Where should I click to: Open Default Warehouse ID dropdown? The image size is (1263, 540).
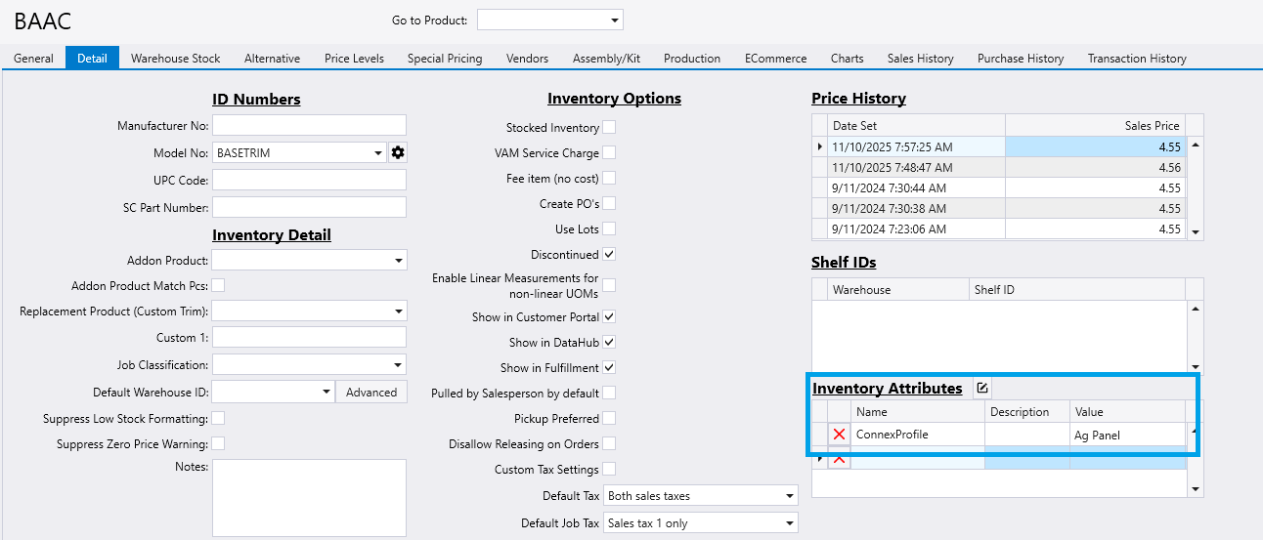[x=327, y=392]
